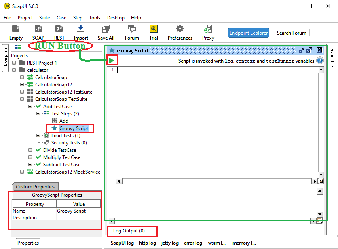Click the navigator list-view icon above Projects
The height and width of the screenshot is (249, 338).
click(18, 47)
